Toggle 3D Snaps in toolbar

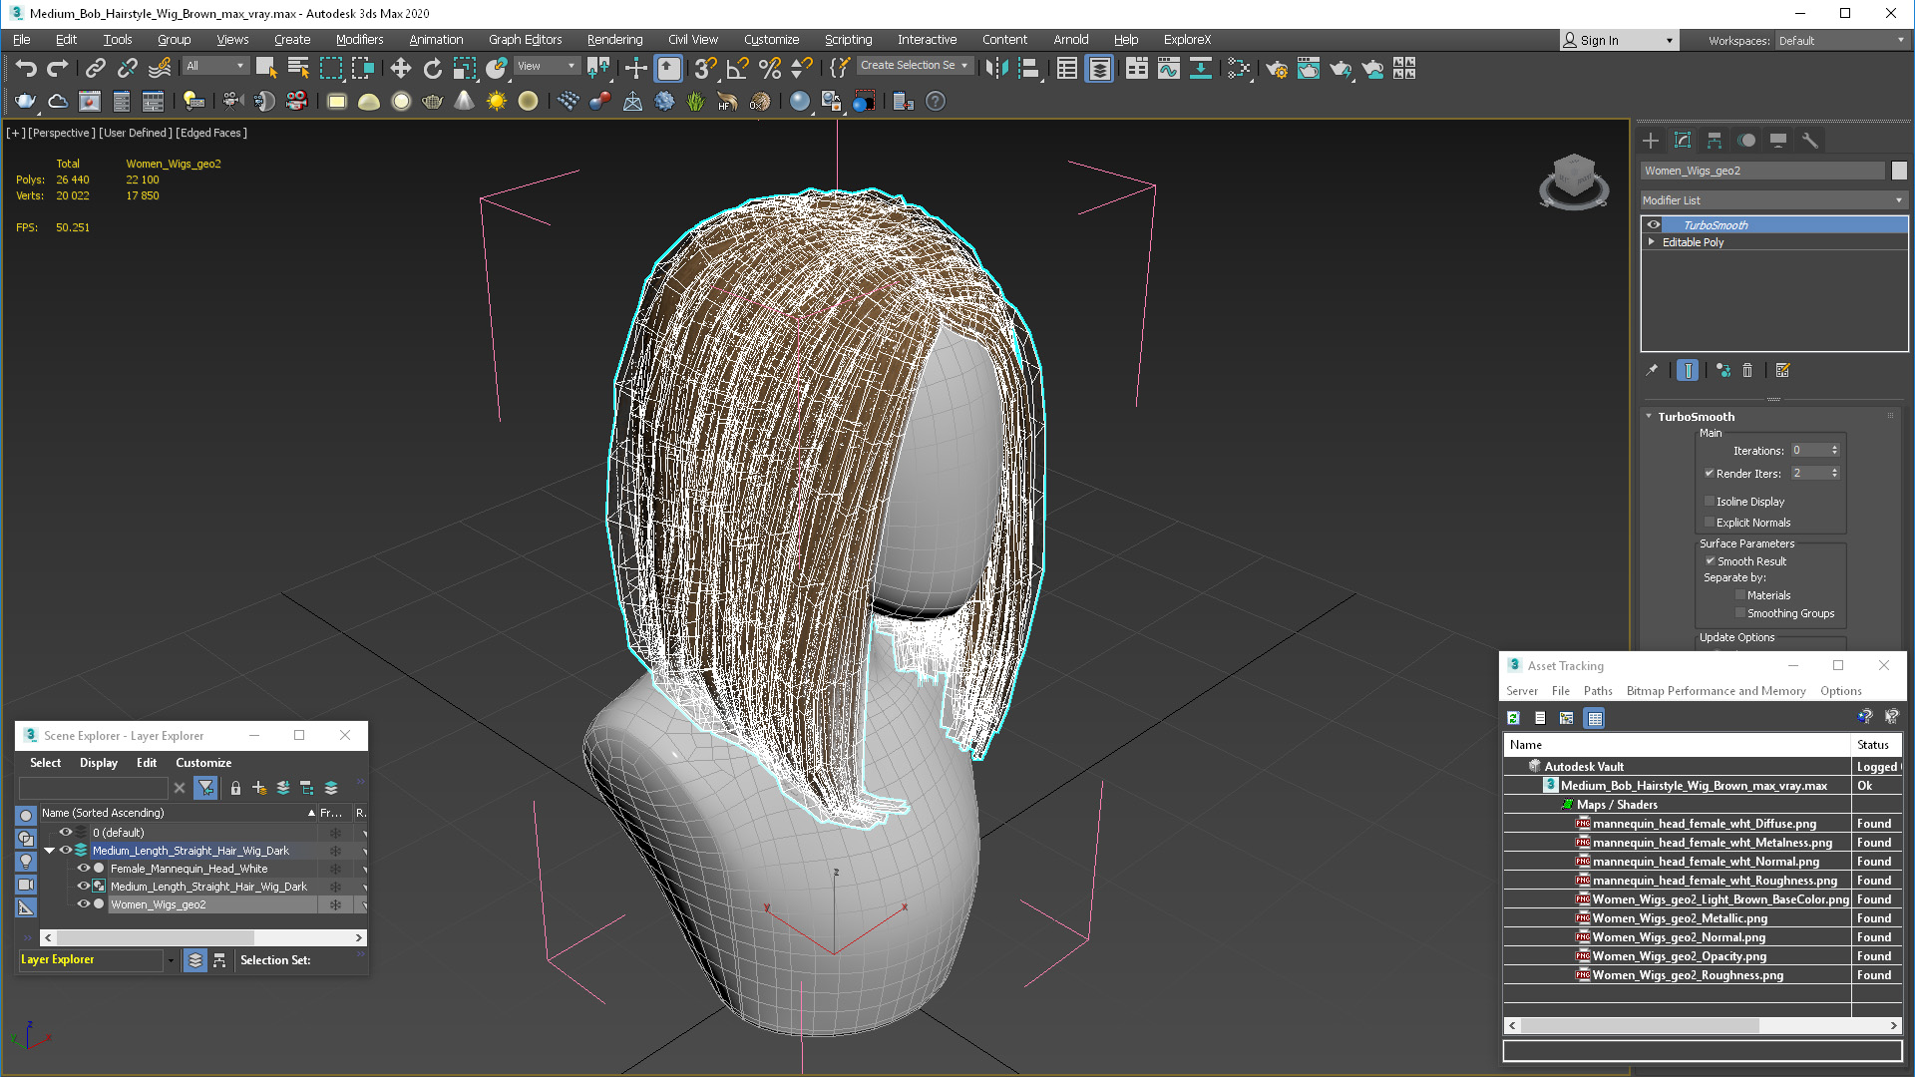(x=705, y=68)
